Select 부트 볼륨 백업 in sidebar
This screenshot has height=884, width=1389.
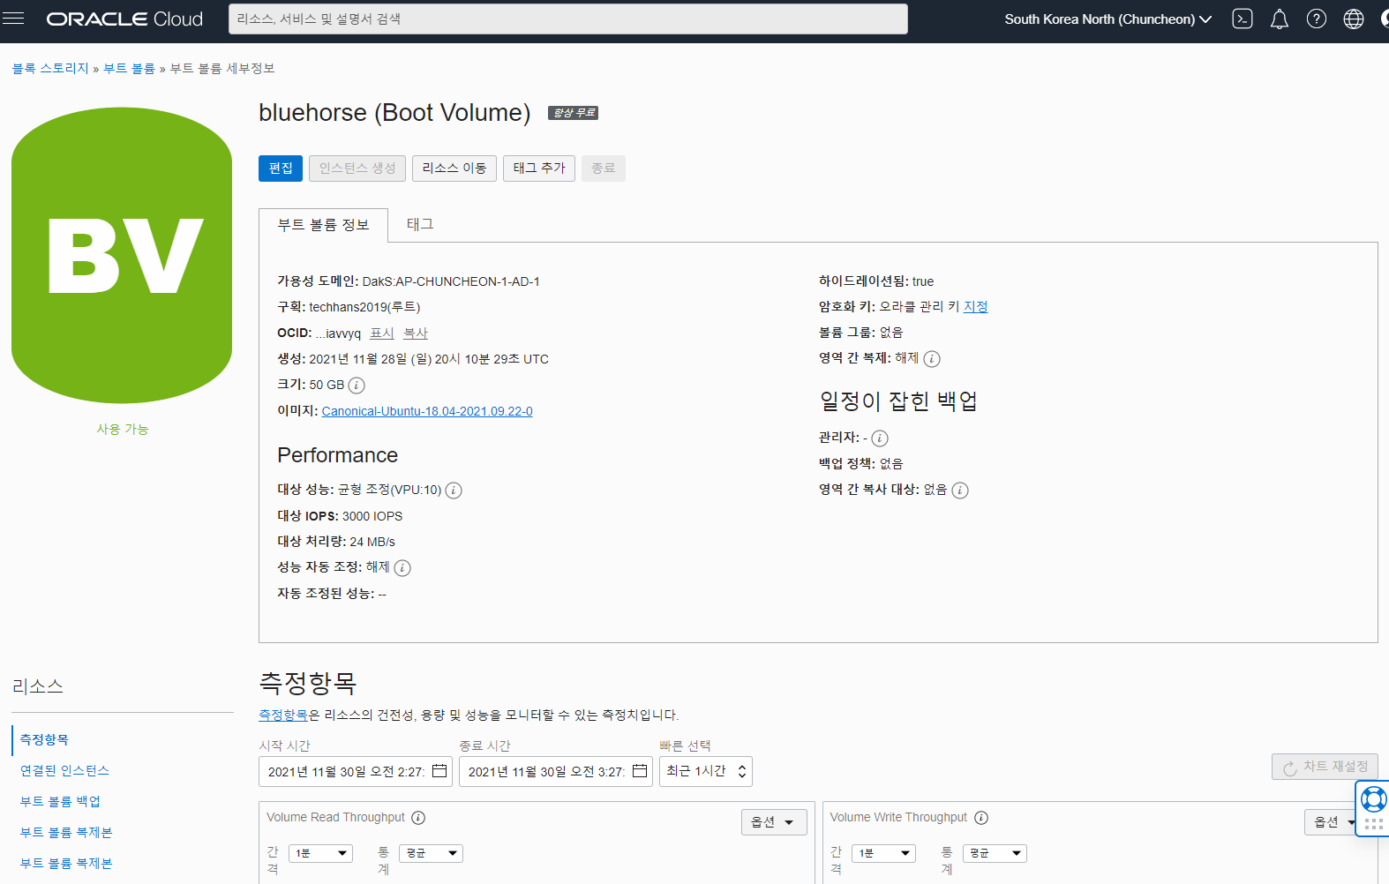point(60,802)
